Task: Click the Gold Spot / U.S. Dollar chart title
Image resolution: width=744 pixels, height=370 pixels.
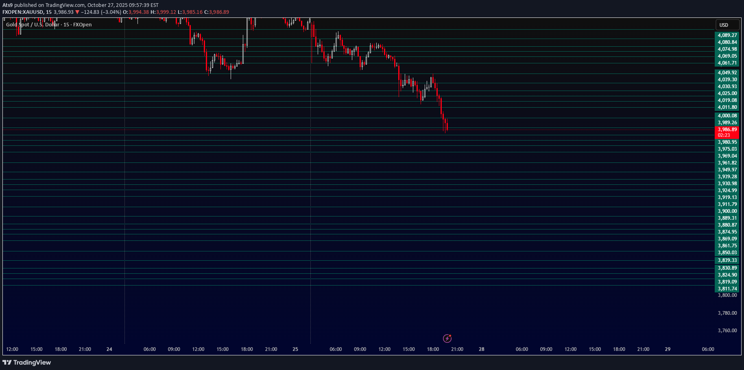Action: coord(49,25)
